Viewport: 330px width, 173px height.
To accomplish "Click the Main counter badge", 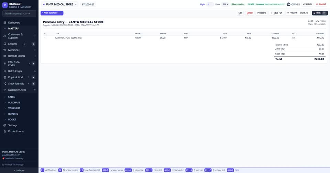I will pos(238,4).
